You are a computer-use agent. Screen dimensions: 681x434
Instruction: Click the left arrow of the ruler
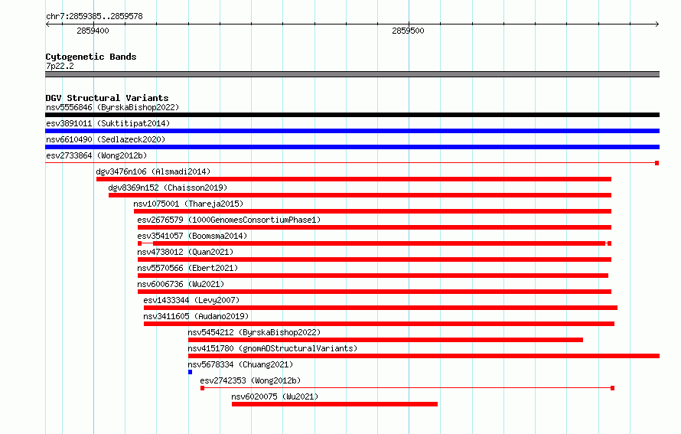47,24
